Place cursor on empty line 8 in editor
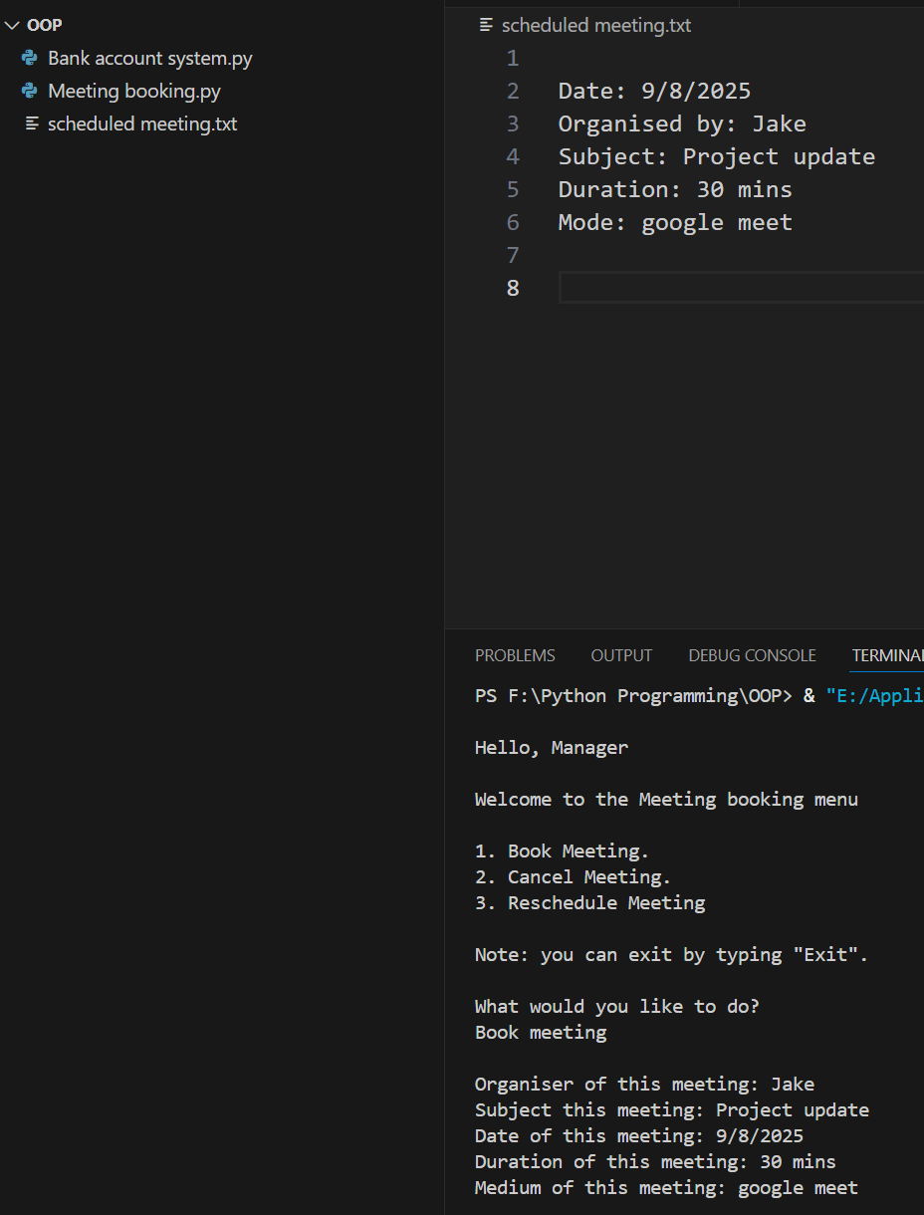This screenshot has width=924, height=1215. (x=737, y=289)
